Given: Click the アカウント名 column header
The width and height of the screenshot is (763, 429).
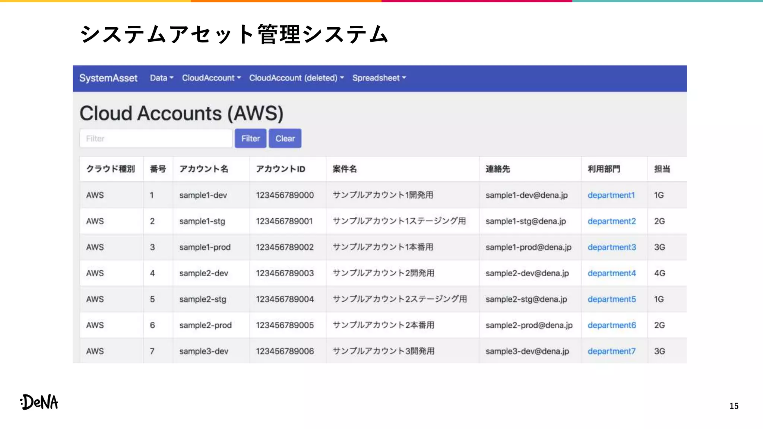Looking at the screenshot, I should click(x=203, y=169).
